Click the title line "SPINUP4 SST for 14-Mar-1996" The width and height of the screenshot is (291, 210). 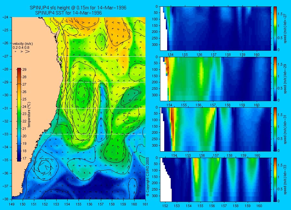click(69, 13)
